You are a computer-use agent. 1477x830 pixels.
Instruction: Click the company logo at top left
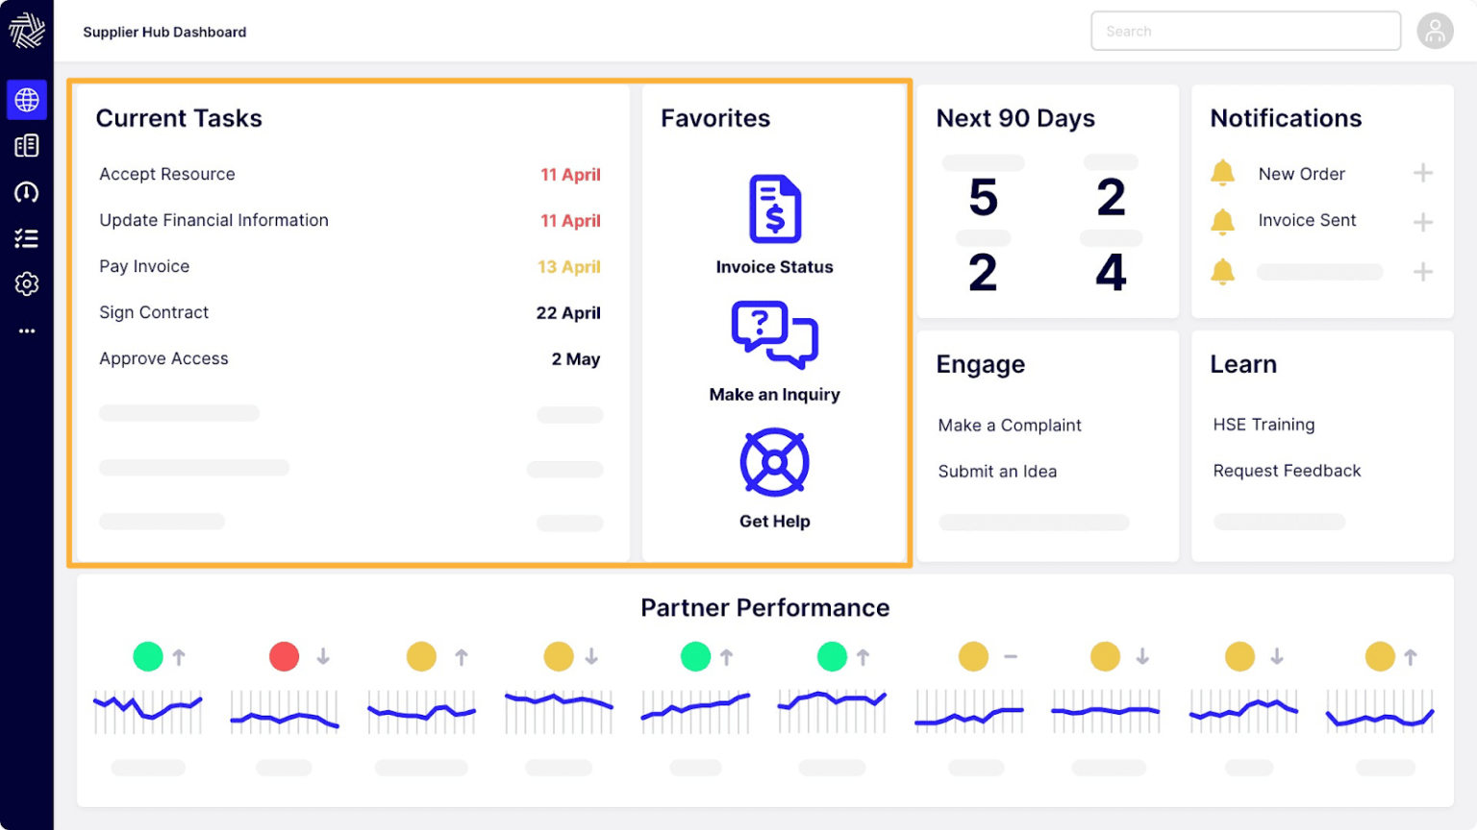[27, 31]
